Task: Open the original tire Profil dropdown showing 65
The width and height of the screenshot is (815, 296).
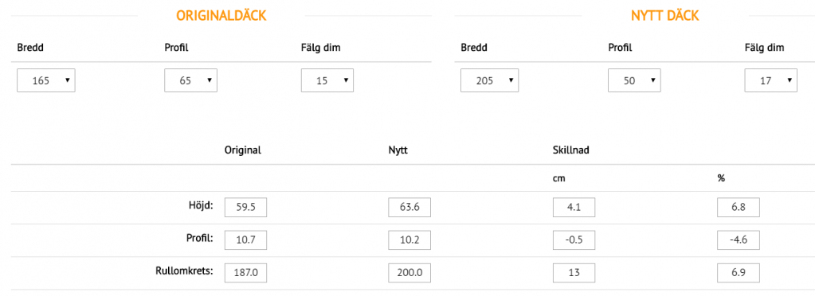Action: point(190,80)
